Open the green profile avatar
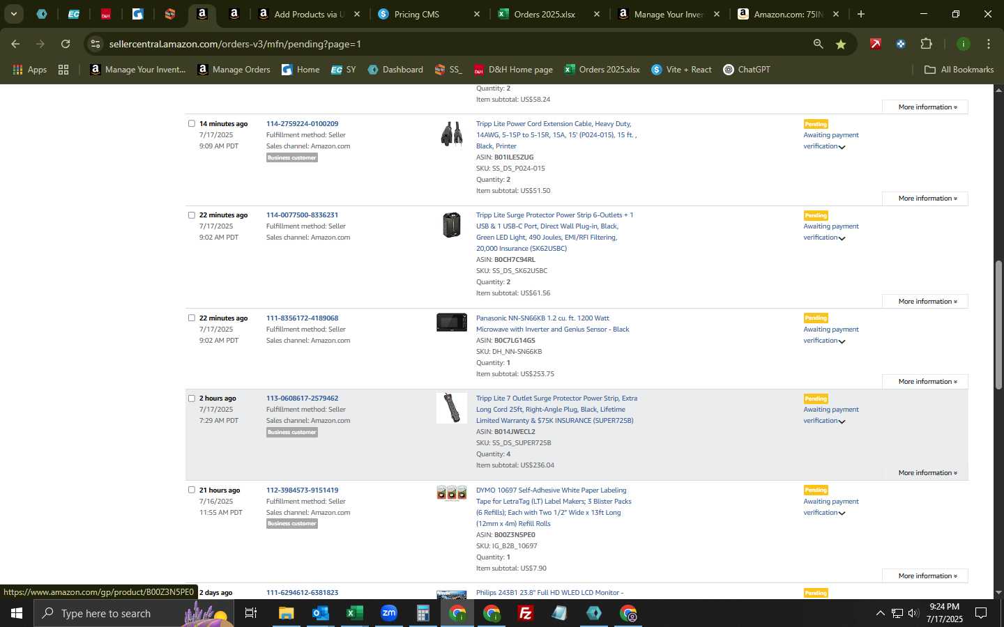Image resolution: width=1004 pixels, height=627 pixels. [x=963, y=44]
